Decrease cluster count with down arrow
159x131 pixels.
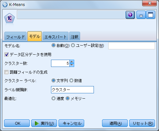click(72, 65)
